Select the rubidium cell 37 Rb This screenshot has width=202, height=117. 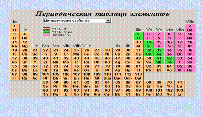click(15, 60)
